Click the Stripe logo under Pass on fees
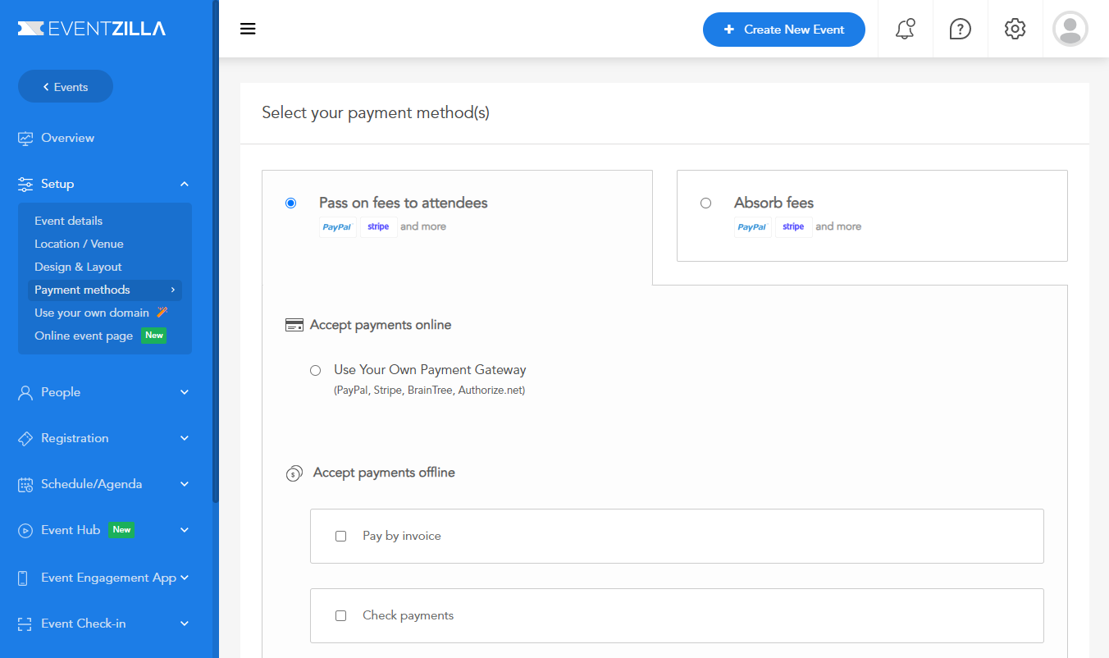 coord(378,227)
